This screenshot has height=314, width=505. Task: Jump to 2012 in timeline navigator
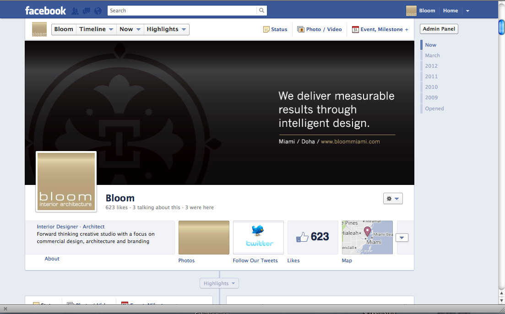tap(431, 66)
